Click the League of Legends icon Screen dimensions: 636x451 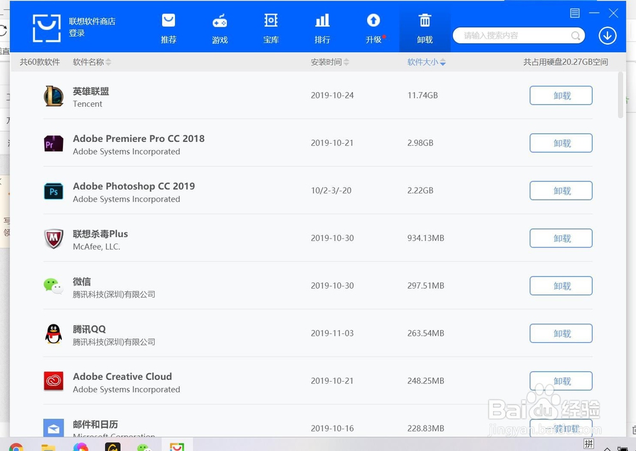point(53,96)
